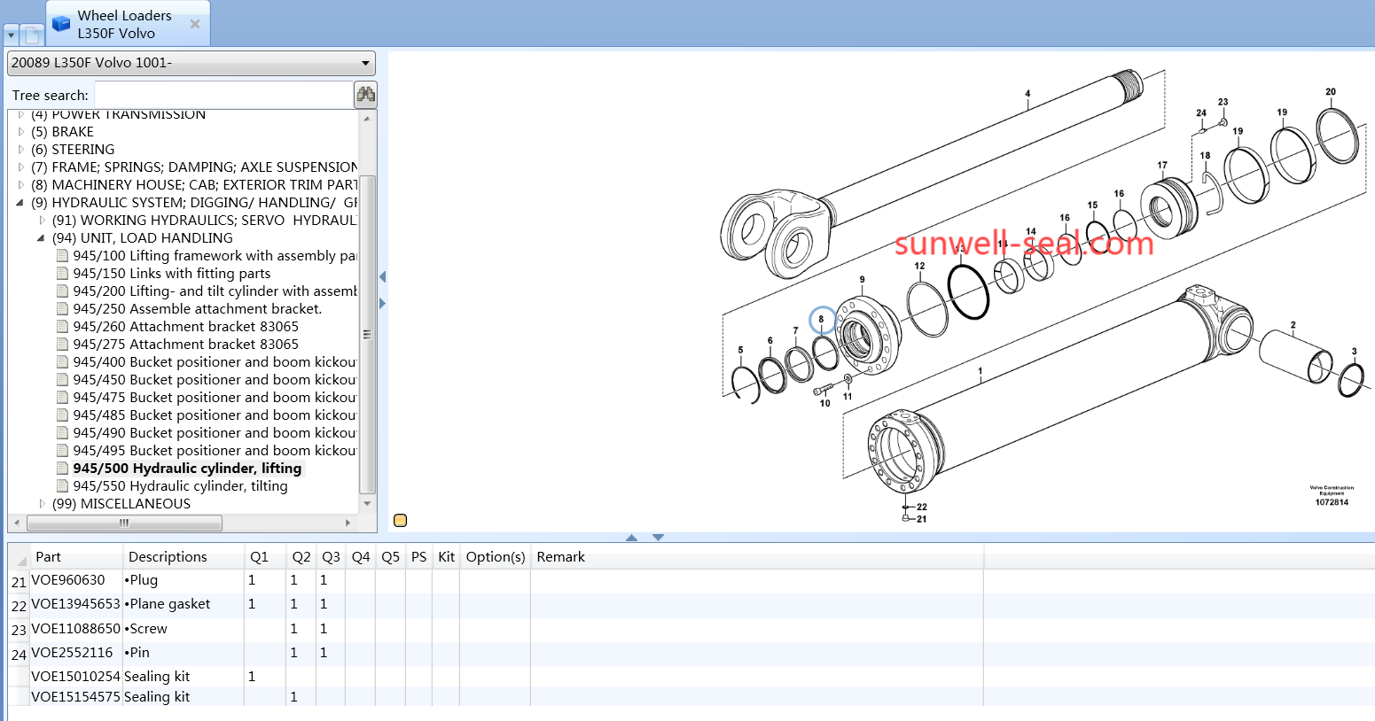Click the binoculars tree search icon
This screenshot has width=1375, height=721.
click(365, 95)
